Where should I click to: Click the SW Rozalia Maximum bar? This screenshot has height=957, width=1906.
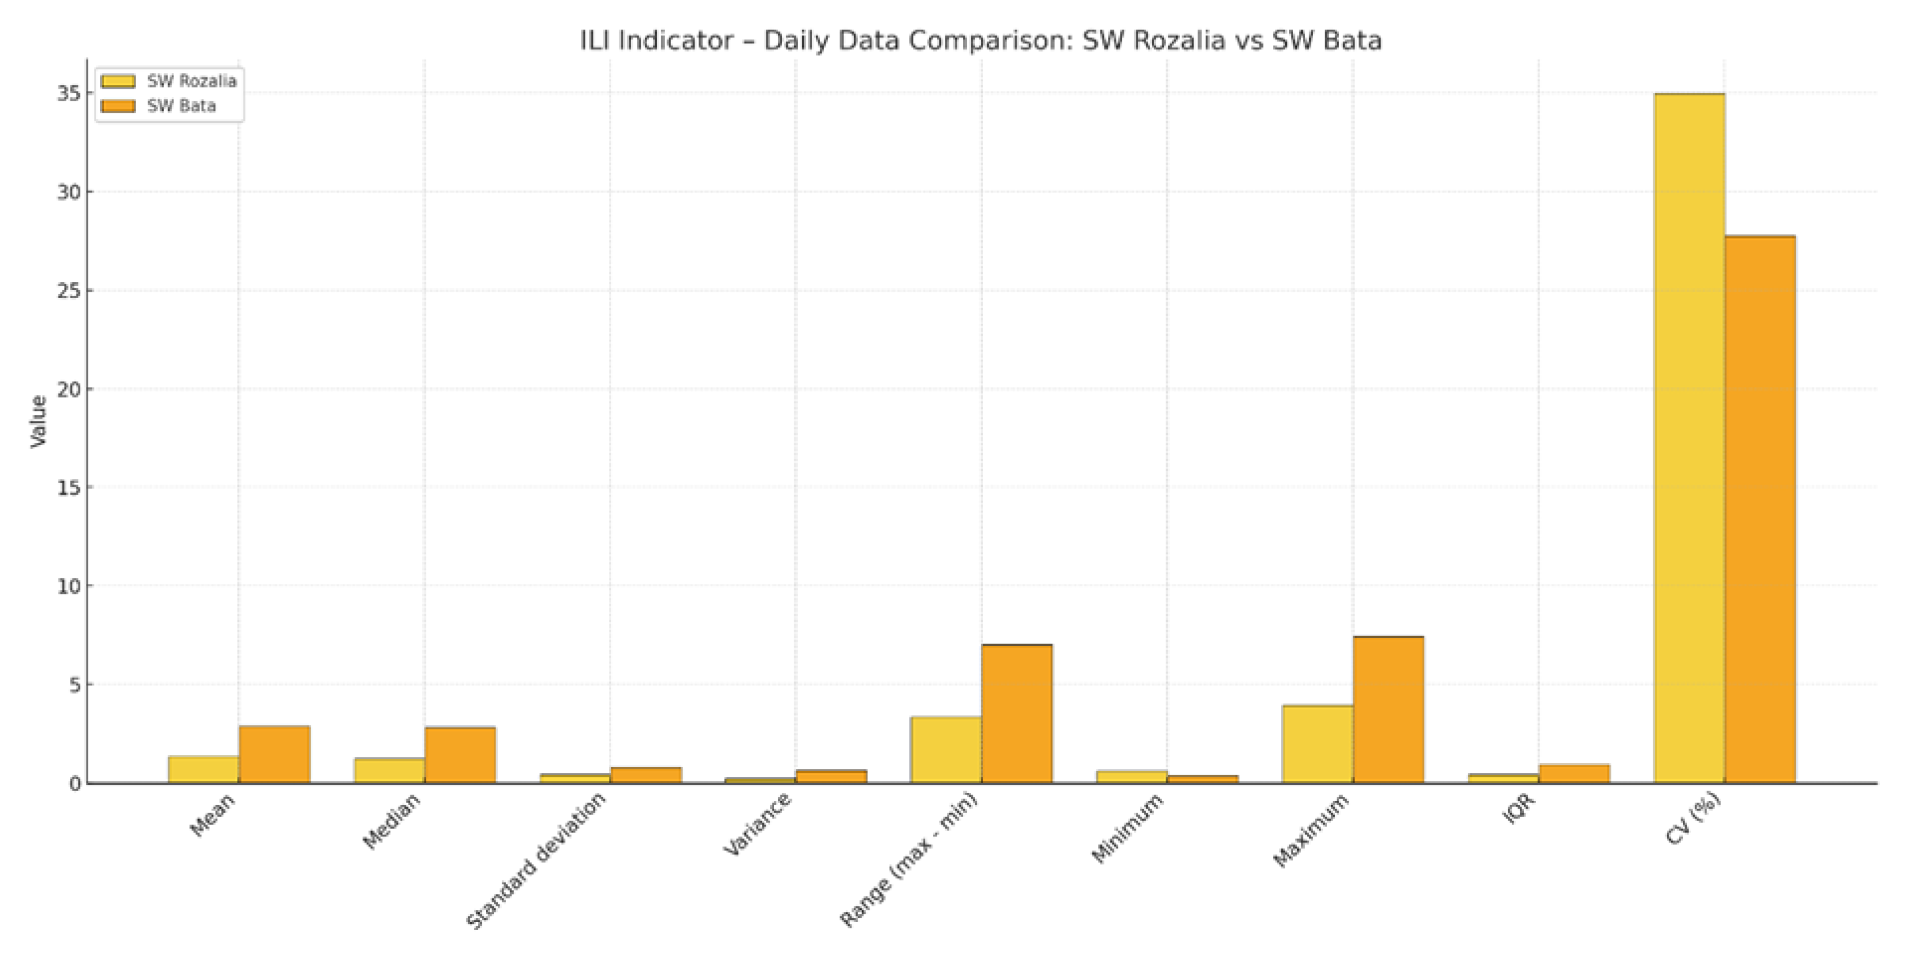click(x=1318, y=743)
